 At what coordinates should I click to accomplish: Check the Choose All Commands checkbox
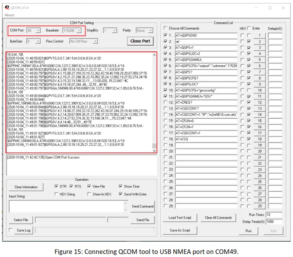coord(165,28)
